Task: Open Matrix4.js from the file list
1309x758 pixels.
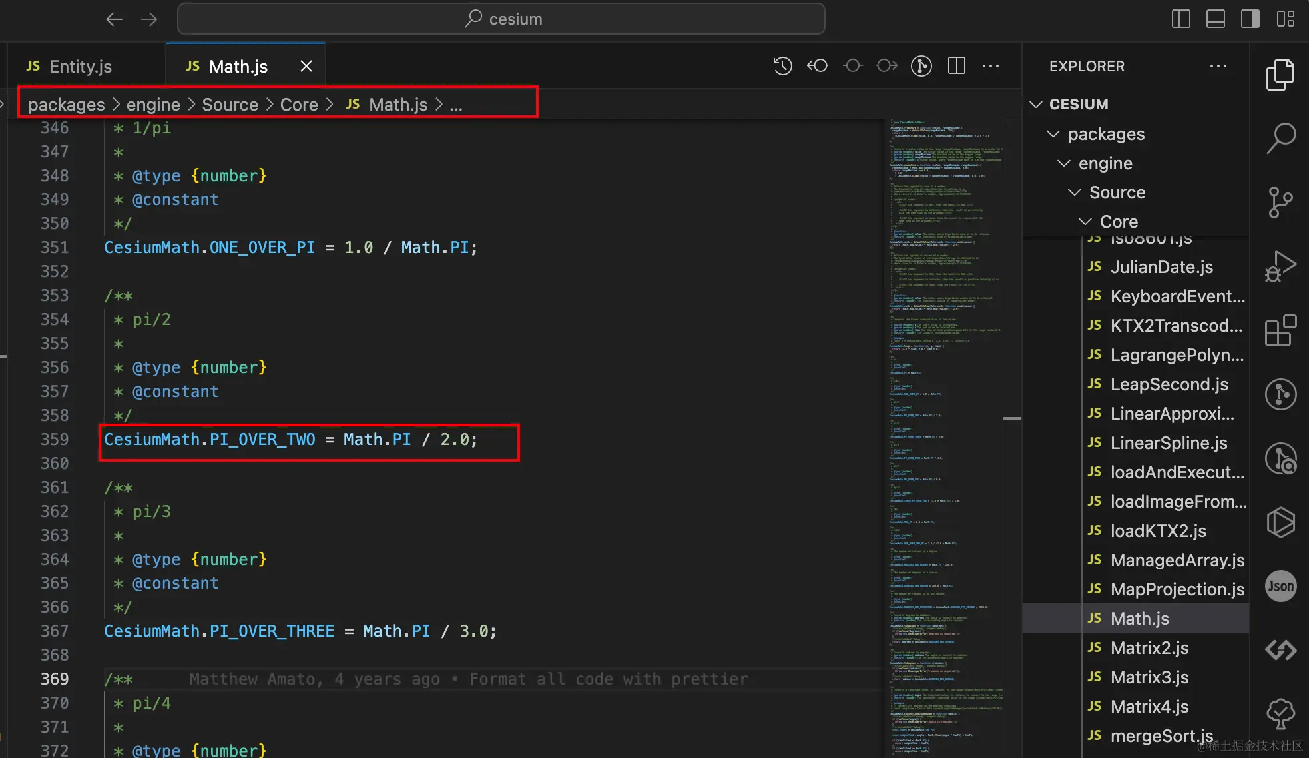Action: click(1149, 707)
